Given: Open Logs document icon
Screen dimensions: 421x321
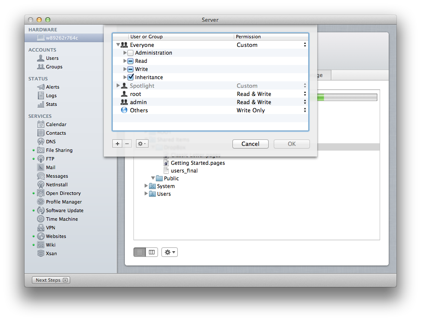Looking at the screenshot, I should pyautogui.click(x=41, y=96).
